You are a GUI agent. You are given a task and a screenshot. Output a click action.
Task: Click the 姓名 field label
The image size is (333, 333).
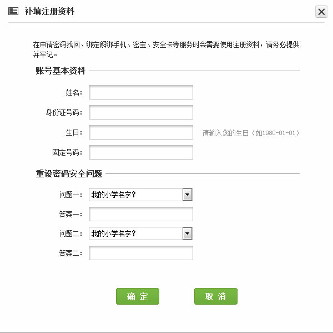[x=74, y=93]
